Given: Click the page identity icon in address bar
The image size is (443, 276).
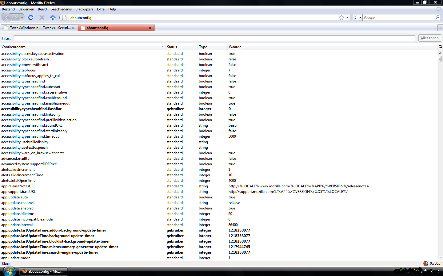Looking at the screenshot, I should 64,17.
